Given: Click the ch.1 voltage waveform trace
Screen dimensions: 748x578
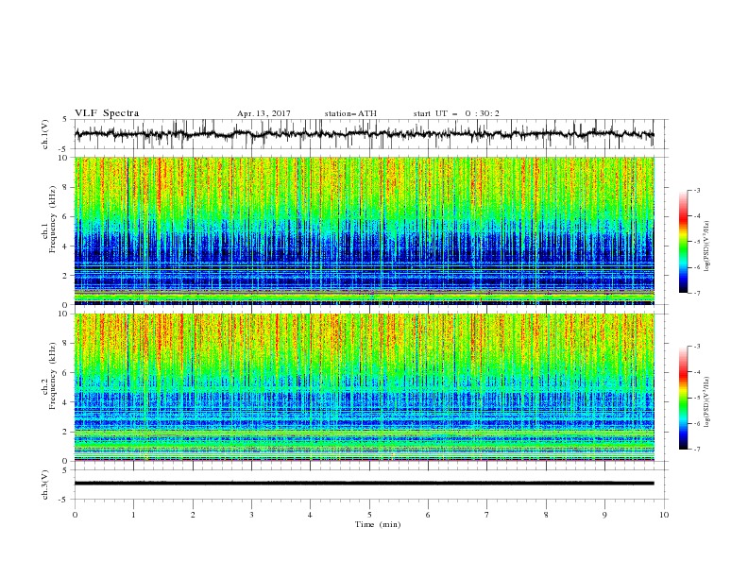Looking at the screenshot, I should point(364,134).
